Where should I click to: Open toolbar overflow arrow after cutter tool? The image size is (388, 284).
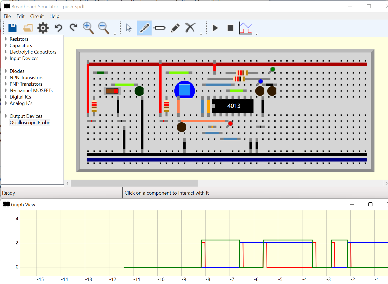point(201,34)
